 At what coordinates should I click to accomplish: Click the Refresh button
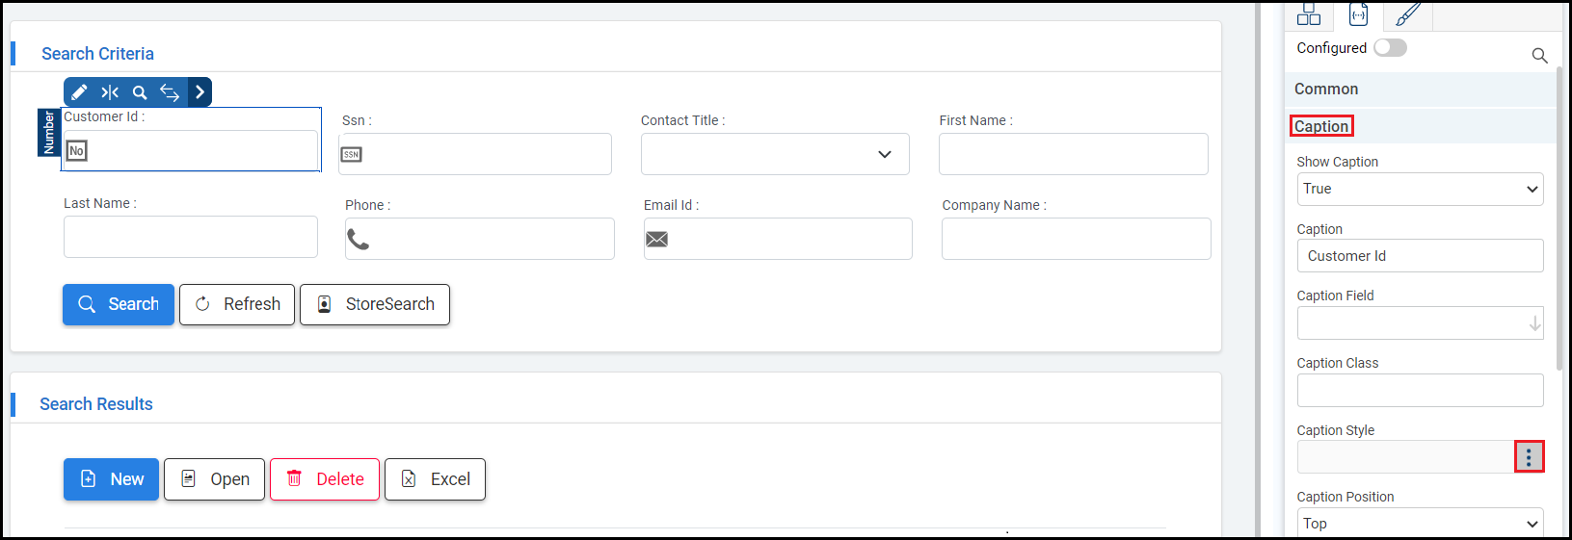coord(237,304)
